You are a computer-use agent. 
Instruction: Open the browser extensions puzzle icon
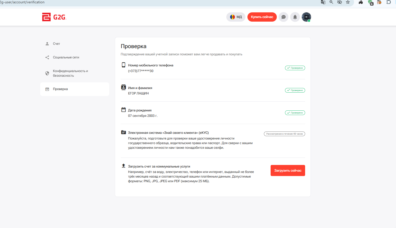(x=389, y=2)
